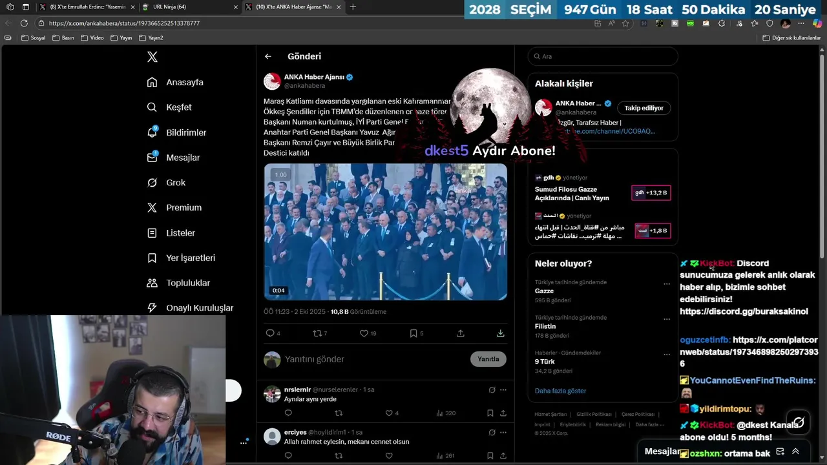Open the more options of nrslernlr's reply
Viewport: 827px width, 465px height.
pyautogui.click(x=503, y=389)
